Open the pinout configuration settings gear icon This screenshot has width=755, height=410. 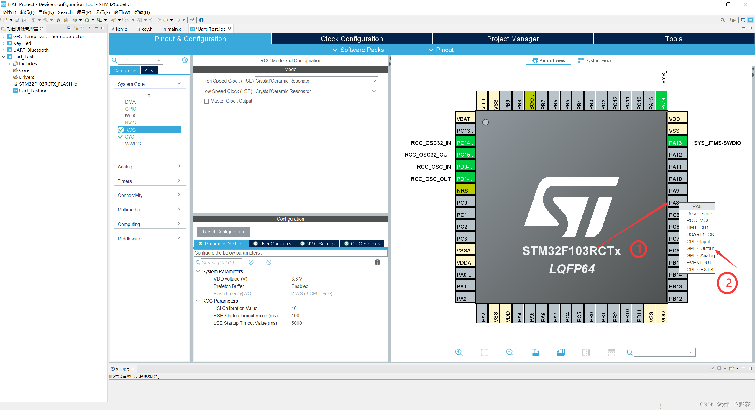click(x=185, y=60)
